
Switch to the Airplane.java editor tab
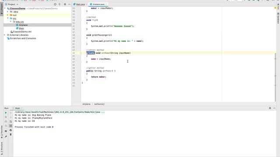click(x=98, y=4)
